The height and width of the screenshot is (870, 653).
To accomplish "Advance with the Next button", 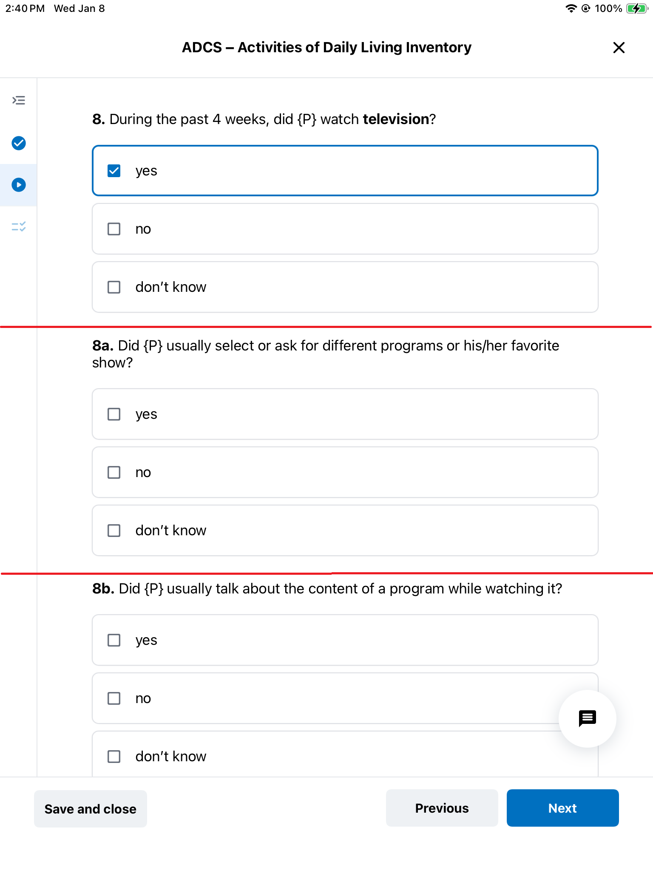I will click(562, 808).
